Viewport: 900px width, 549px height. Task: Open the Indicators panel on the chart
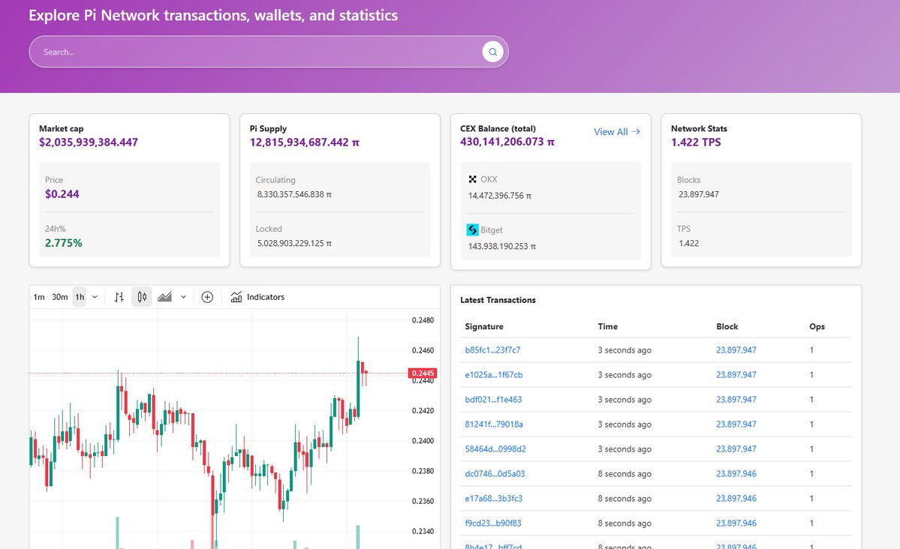click(x=258, y=297)
